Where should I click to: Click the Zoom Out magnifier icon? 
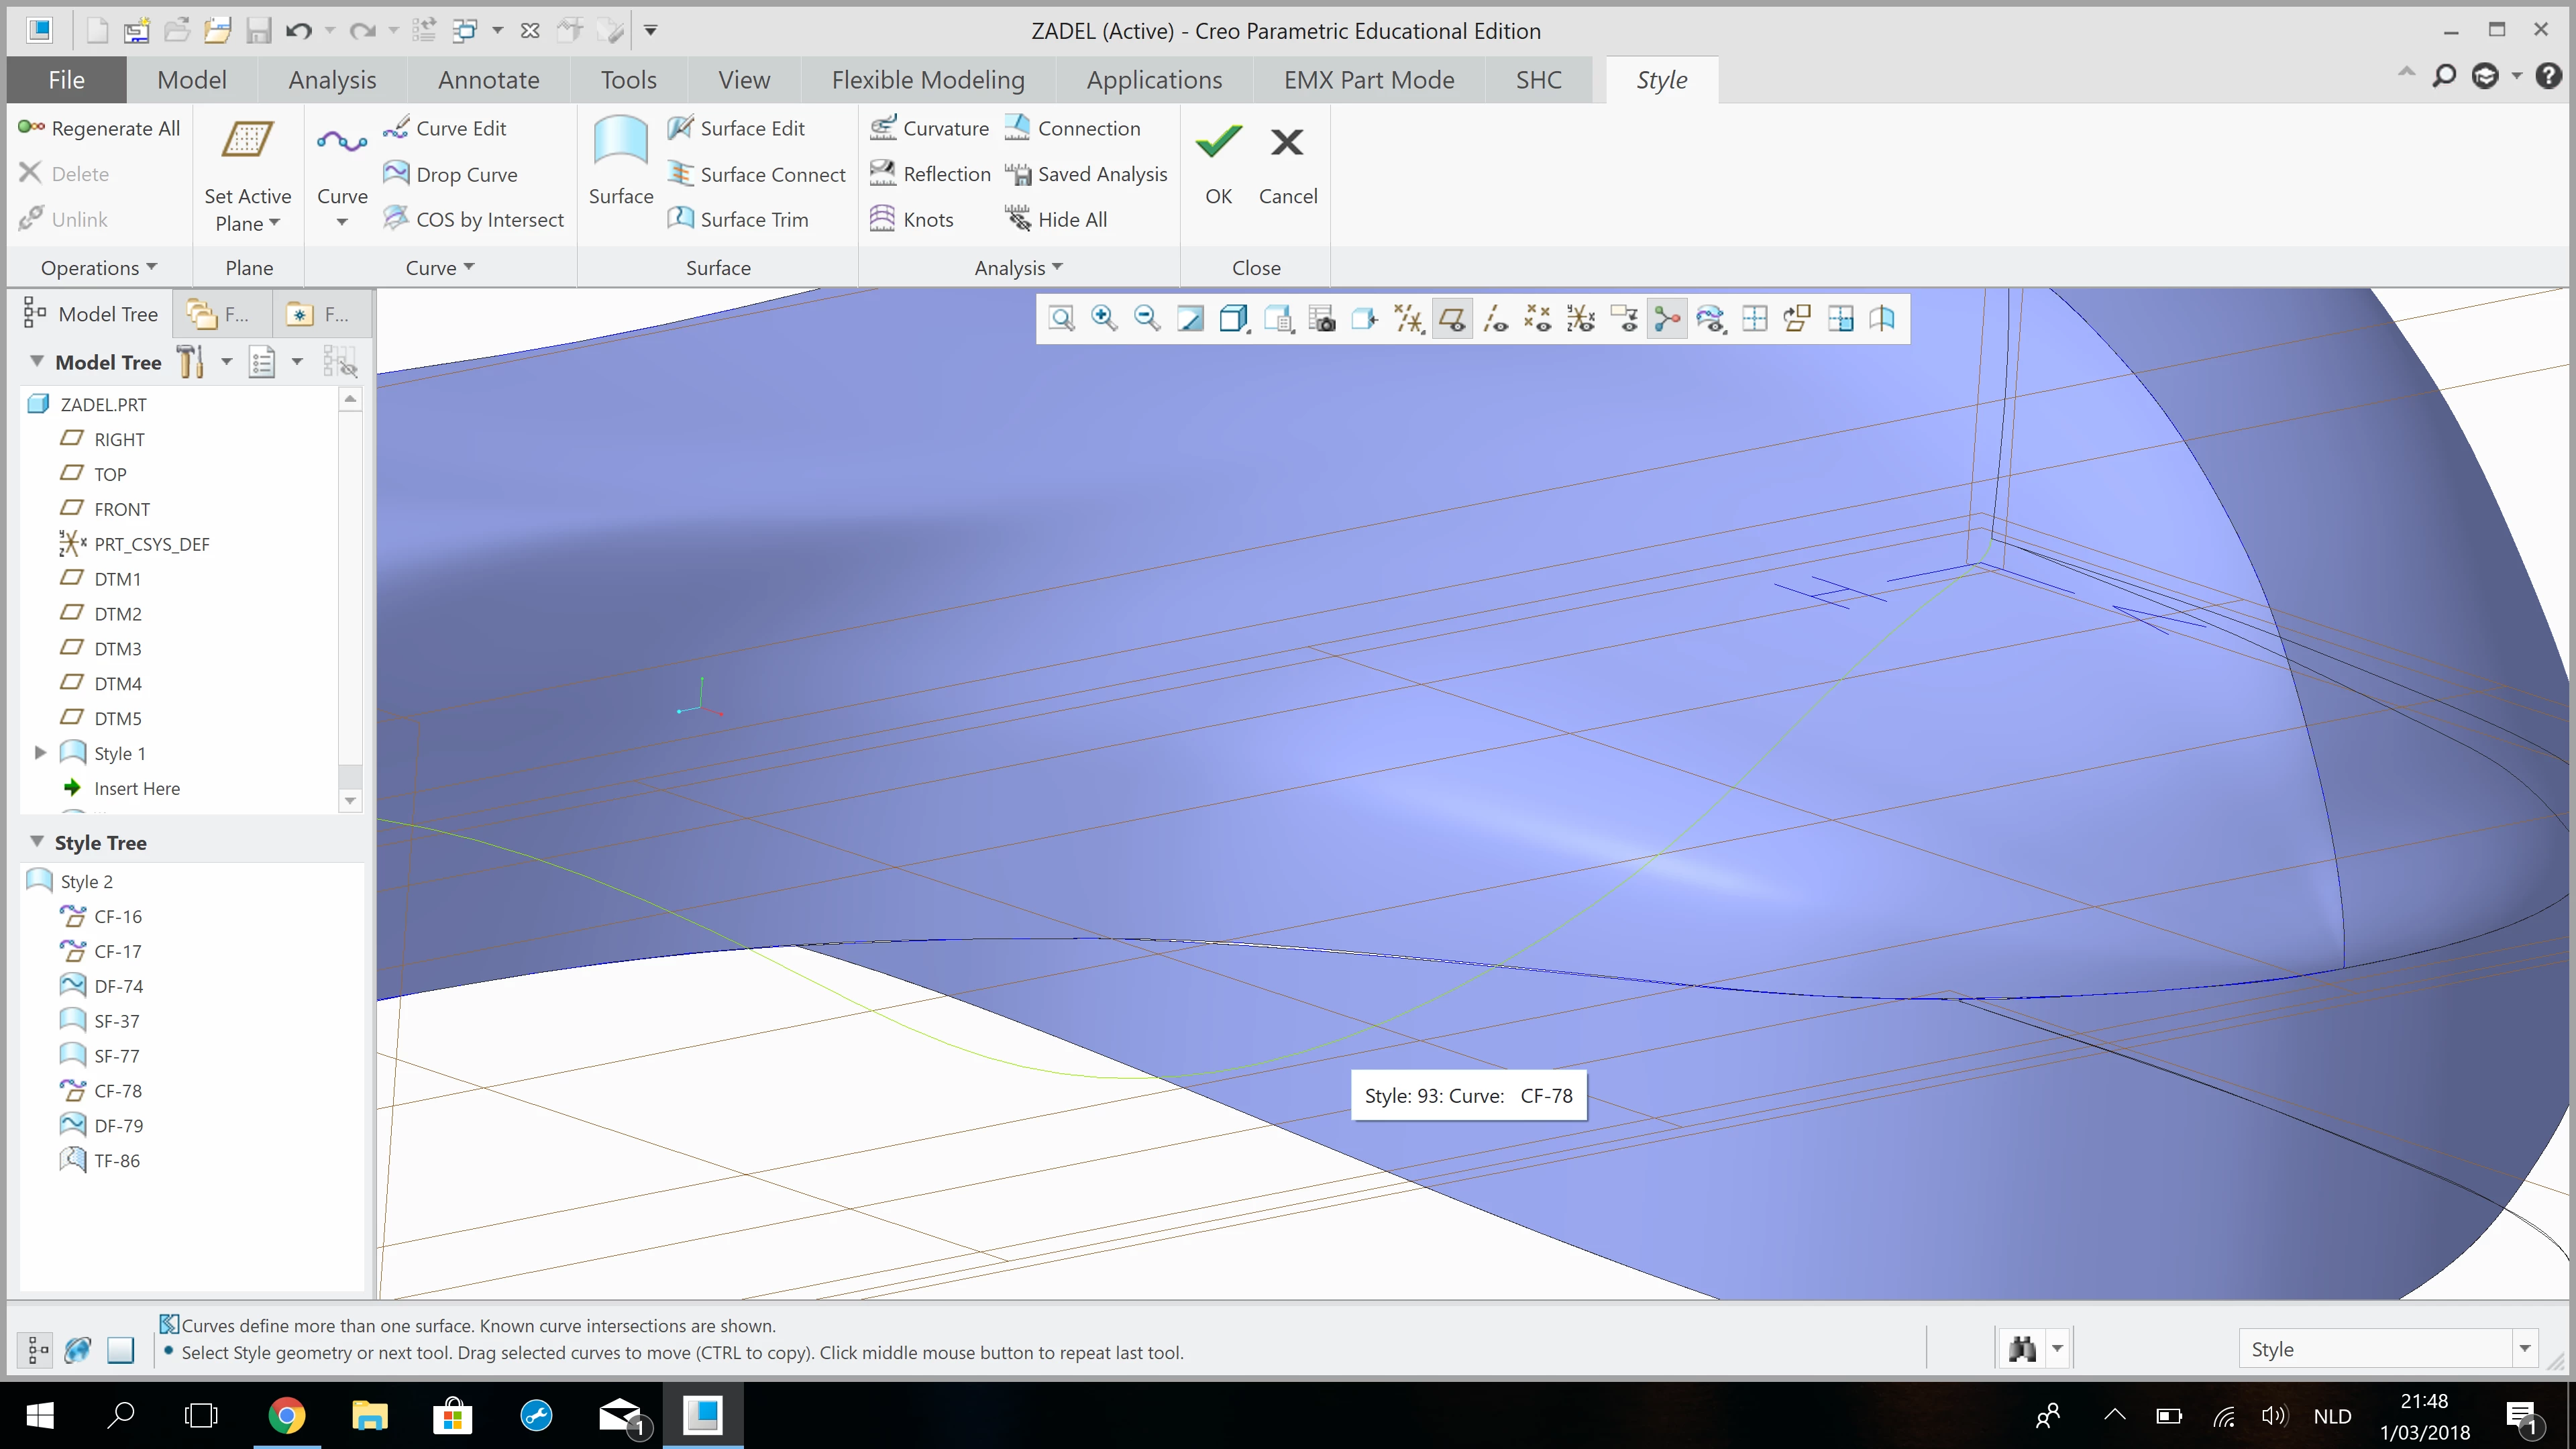pos(1147,319)
